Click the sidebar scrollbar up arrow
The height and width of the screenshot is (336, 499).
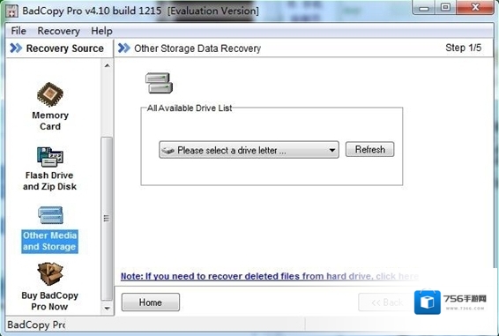point(108,65)
